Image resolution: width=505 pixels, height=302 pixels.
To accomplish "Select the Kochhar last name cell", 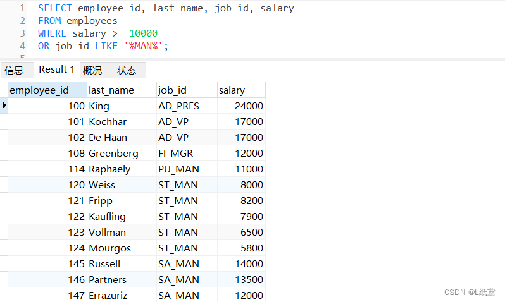I will [122, 121].
